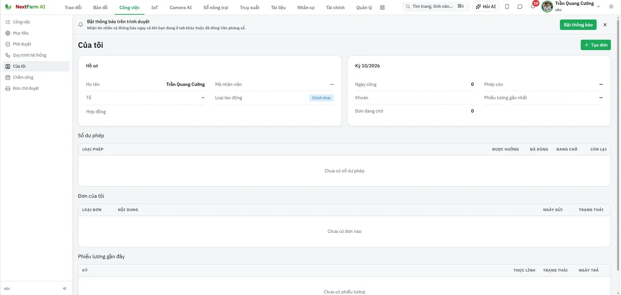Switch to the Trao đổi tab

[73, 7]
